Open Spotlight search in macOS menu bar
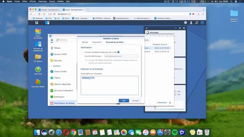The image size is (244, 137). click(231, 2)
